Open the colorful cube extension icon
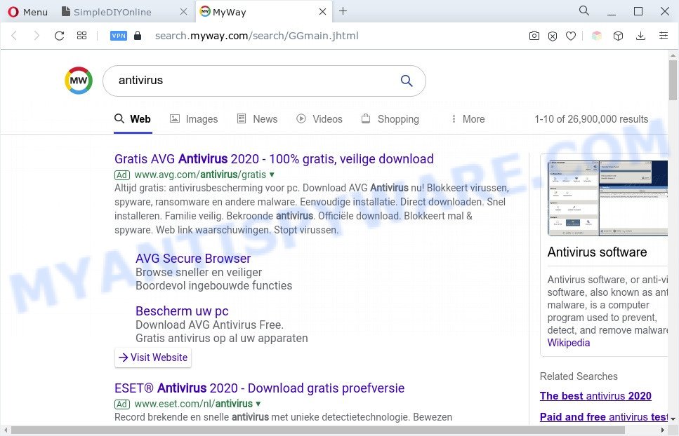The image size is (679, 436). tap(597, 36)
